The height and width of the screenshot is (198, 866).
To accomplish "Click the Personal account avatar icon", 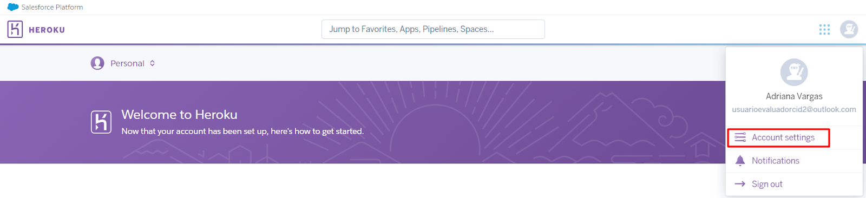I will point(97,63).
